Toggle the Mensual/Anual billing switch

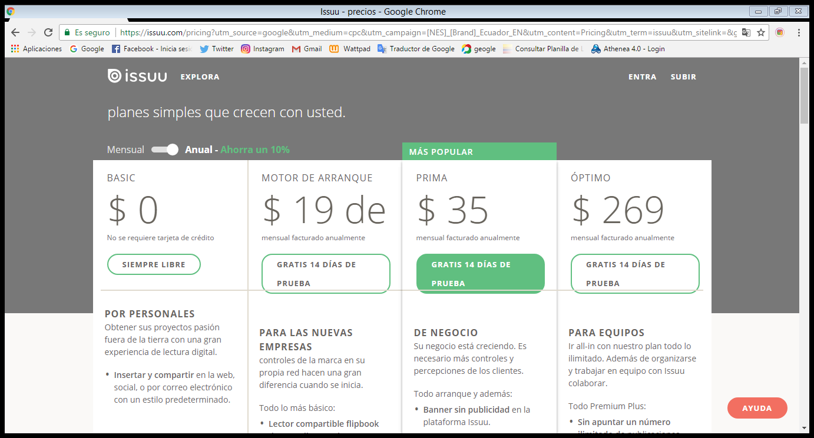(x=165, y=150)
